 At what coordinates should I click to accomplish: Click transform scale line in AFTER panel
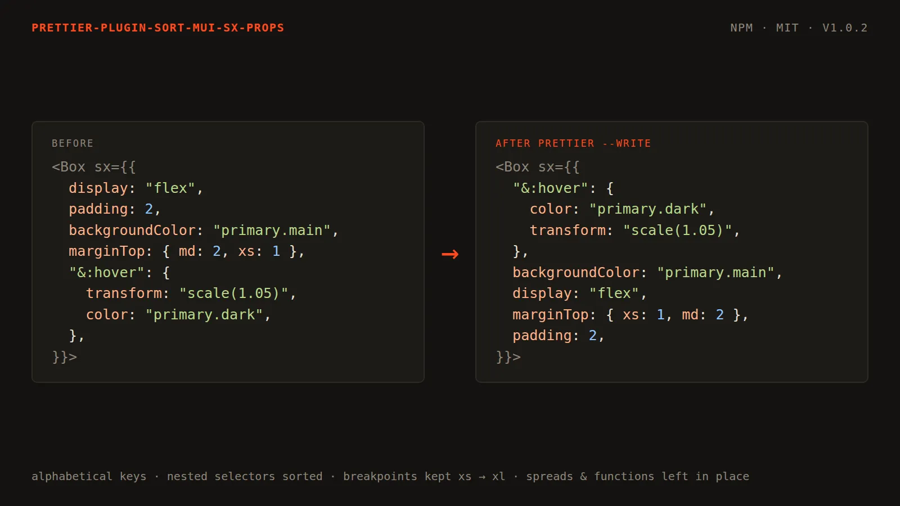(x=635, y=230)
